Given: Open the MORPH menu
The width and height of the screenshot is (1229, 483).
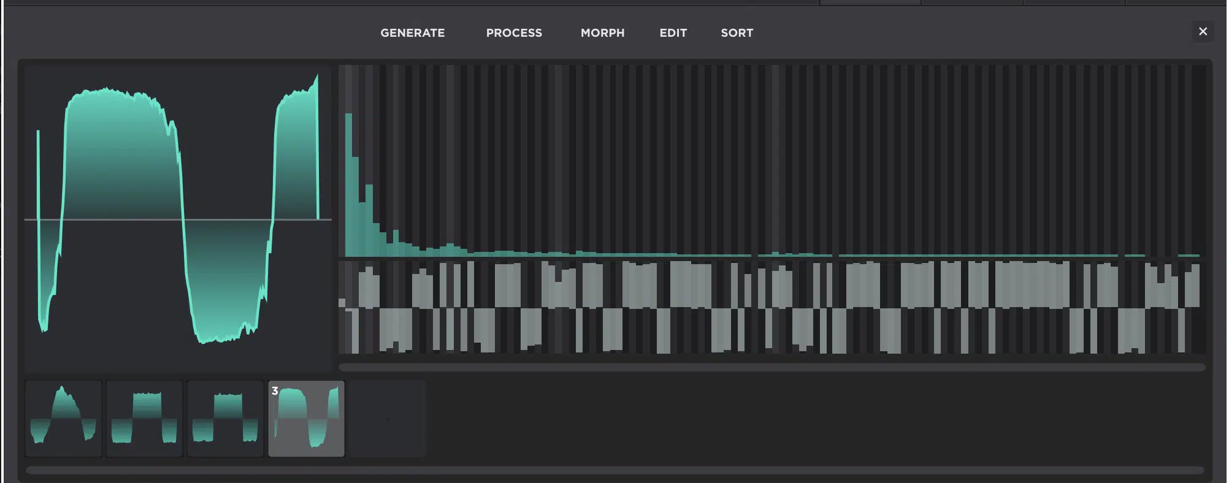Looking at the screenshot, I should click(x=602, y=33).
